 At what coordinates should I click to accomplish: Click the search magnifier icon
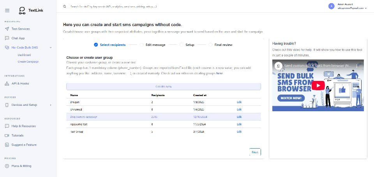click(65, 7)
